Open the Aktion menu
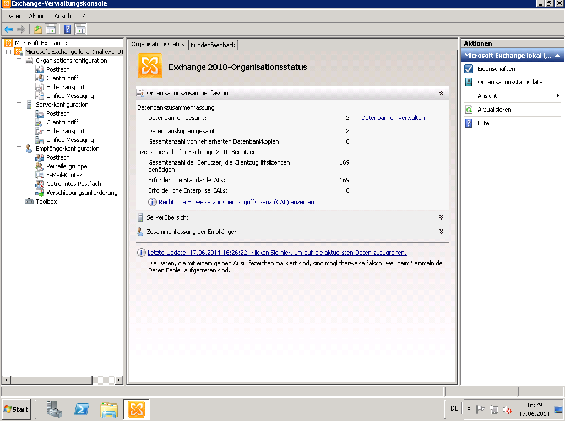The width and height of the screenshot is (565, 421). point(37,16)
